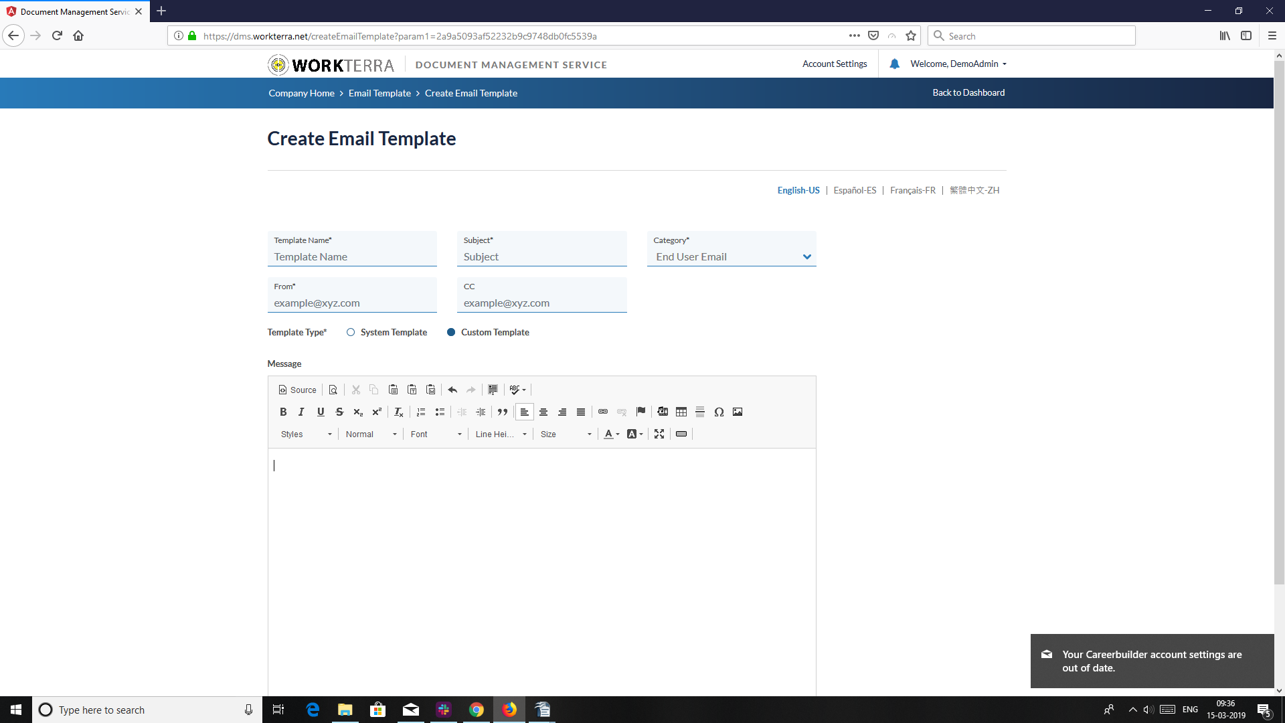Click the Template Name input field
Screen dimensions: 1285x723
coord(352,256)
